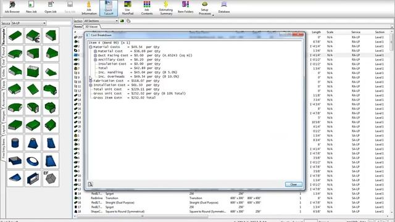The width and height of the screenshot is (395, 222).
Task: Expand the Setup Processes dropdown arrow
Action: (213, 15)
